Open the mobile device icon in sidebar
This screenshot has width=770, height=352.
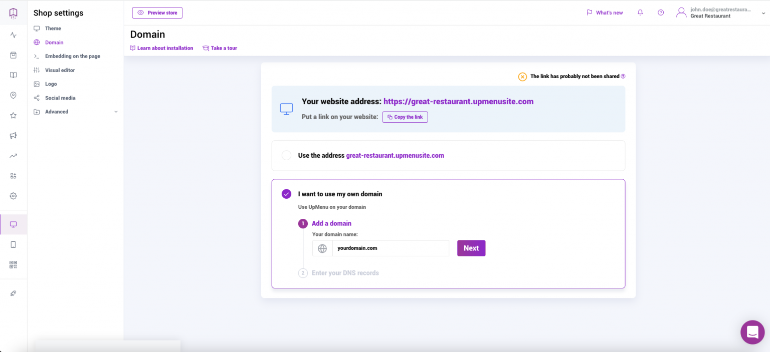[x=14, y=244]
